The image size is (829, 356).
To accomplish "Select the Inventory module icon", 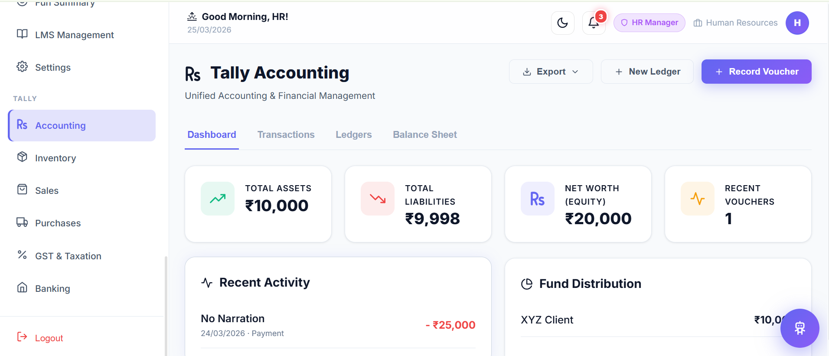I will pos(22,157).
